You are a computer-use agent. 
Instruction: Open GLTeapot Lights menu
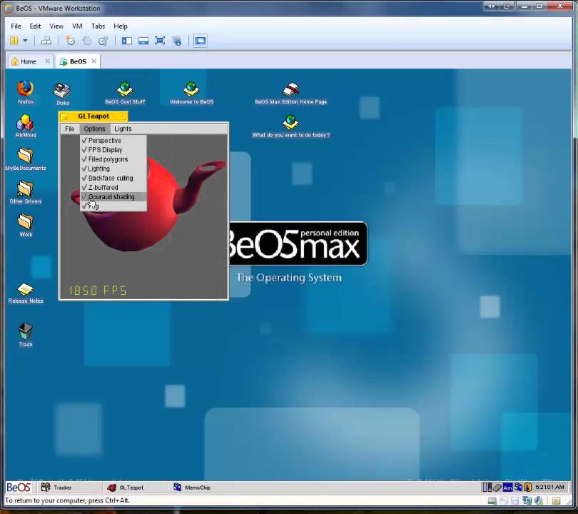[x=123, y=128]
